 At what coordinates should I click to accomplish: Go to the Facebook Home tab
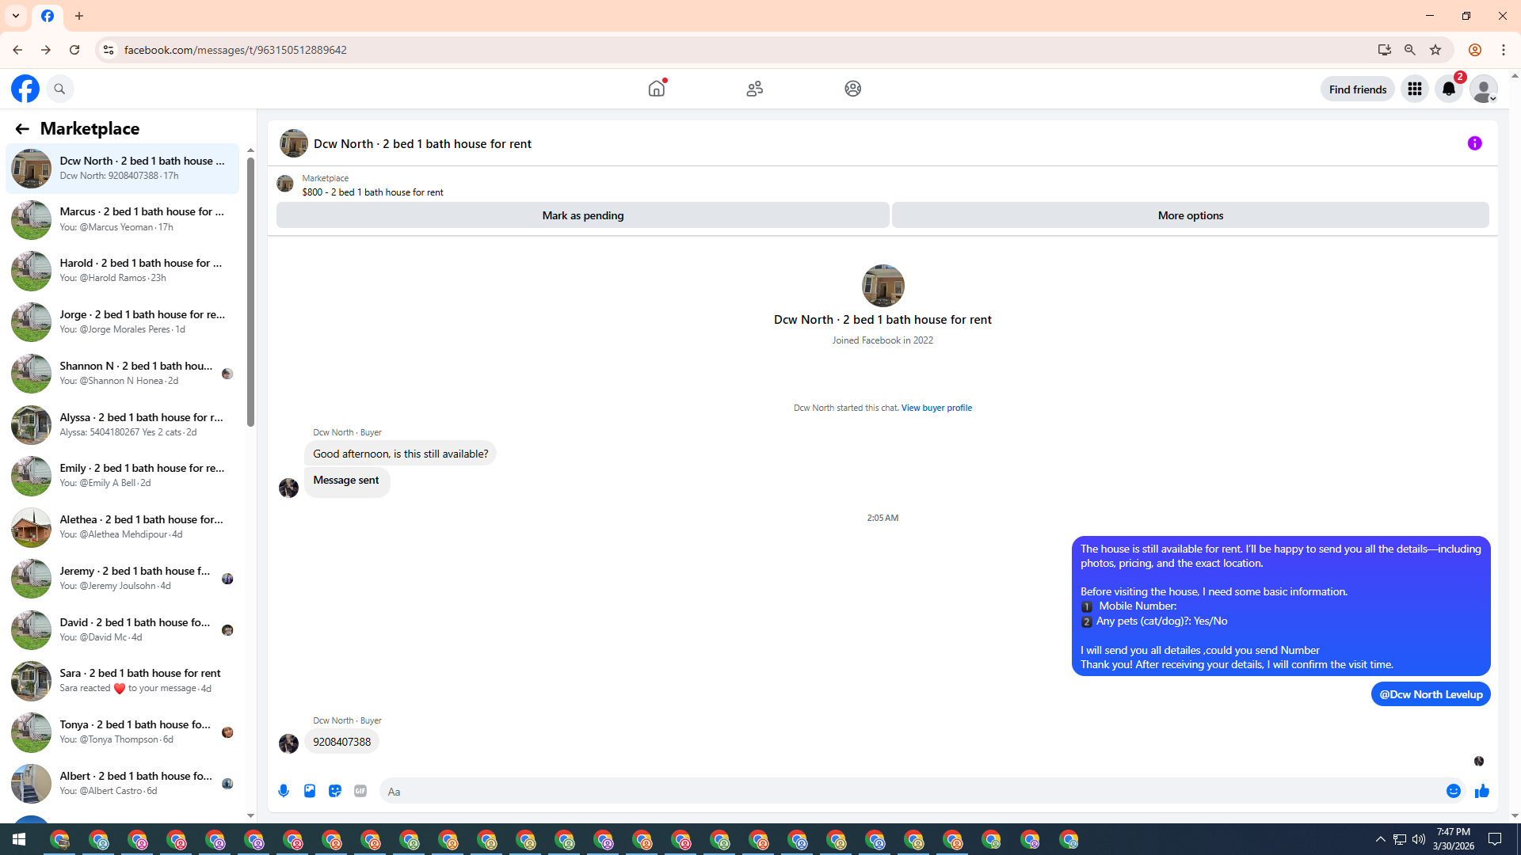[x=657, y=89]
